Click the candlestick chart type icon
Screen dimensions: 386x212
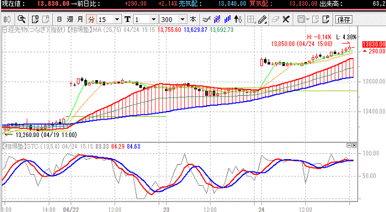7,19
